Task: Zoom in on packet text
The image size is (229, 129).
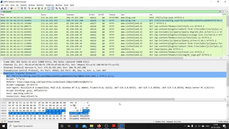Action: (57, 8)
